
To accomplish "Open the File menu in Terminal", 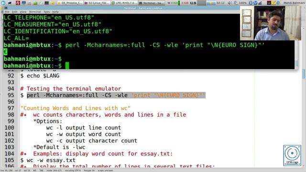I will pyautogui.click(x=7, y=12).
